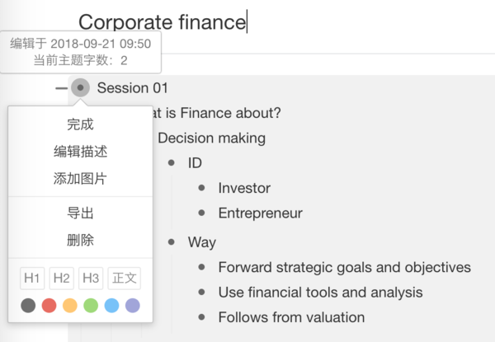This screenshot has width=495, height=342.
Task: Click the bullet next to Investor
Action: [202, 188]
